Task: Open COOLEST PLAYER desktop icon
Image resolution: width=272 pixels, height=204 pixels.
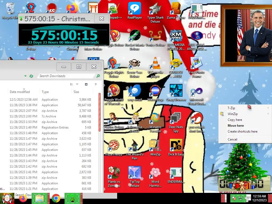Action: tap(176, 67)
